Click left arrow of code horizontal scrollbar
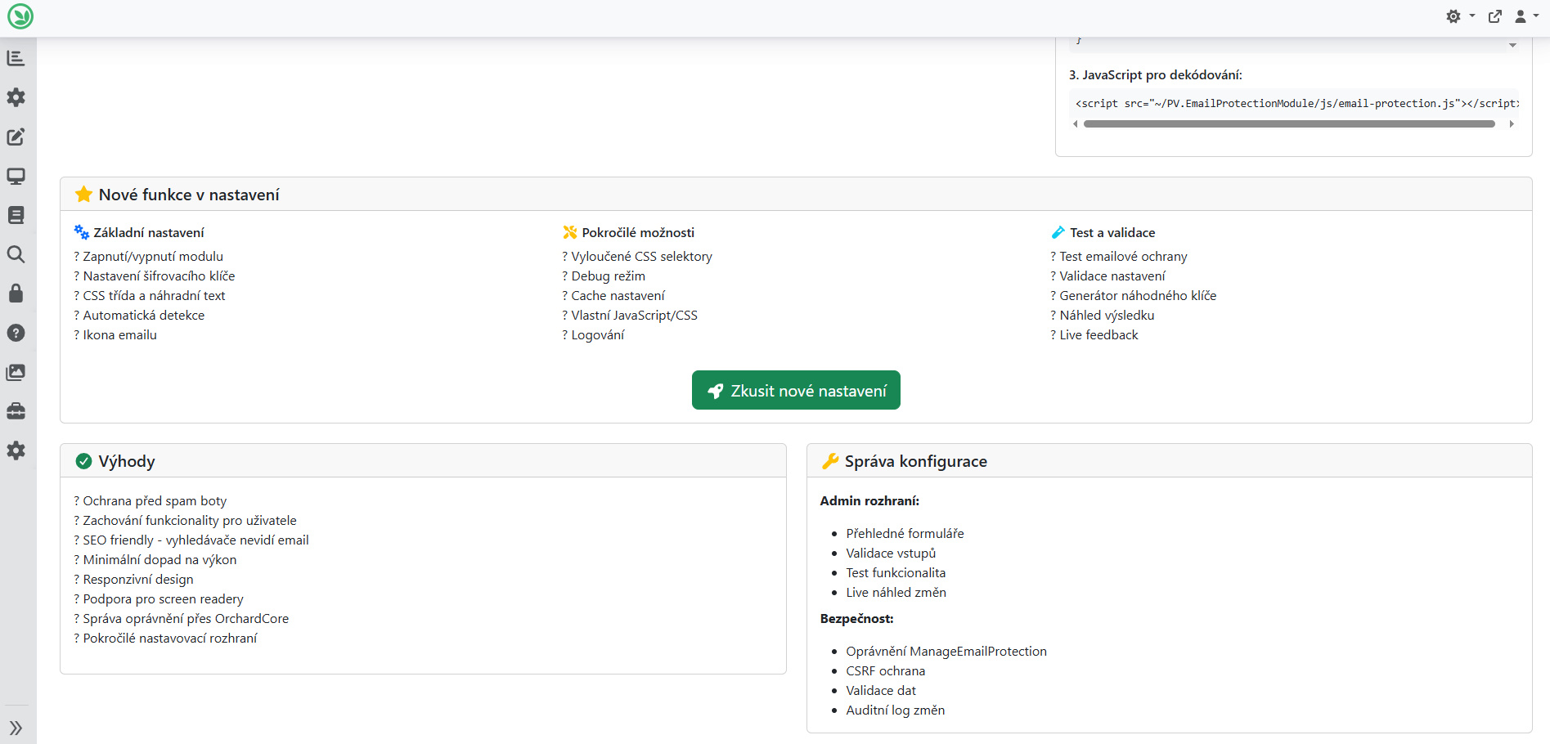The image size is (1550, 744). 1076,124
